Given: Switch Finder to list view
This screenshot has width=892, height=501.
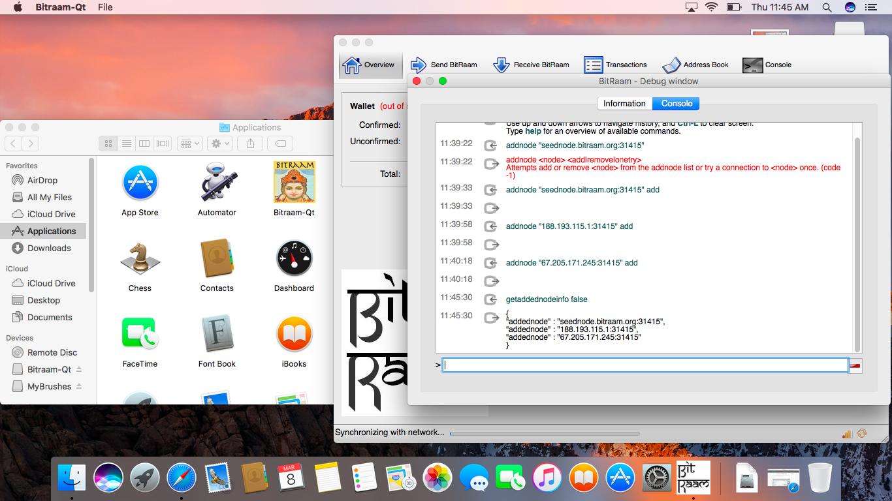Looking at the screenshot, I should coord(127,144).
